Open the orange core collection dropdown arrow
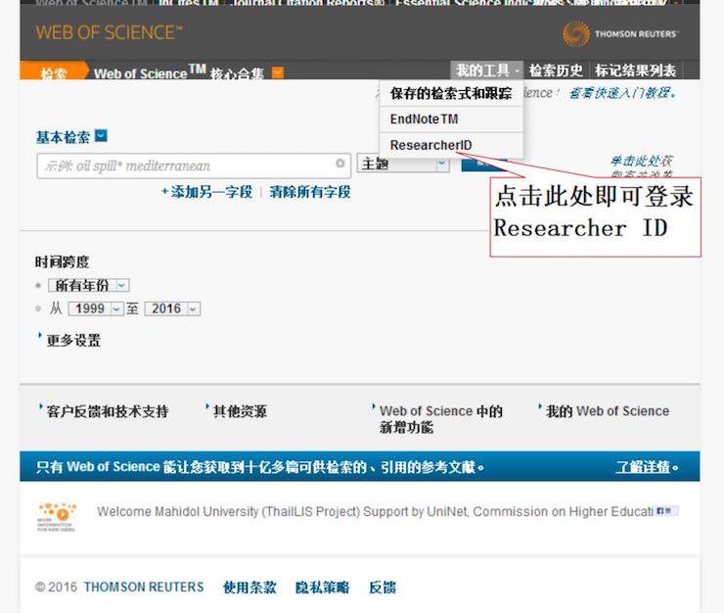Screen dimensions: 724x613 coord(278,72)
